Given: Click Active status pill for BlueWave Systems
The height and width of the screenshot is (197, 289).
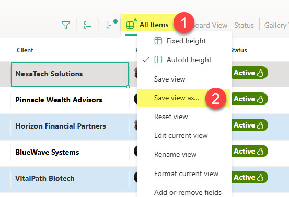Looking at the screenshot, I should (249, 152).
